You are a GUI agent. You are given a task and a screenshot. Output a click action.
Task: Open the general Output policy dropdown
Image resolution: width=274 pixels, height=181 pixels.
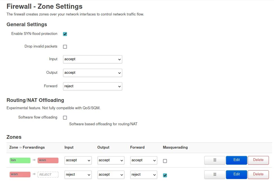(92, 73)
